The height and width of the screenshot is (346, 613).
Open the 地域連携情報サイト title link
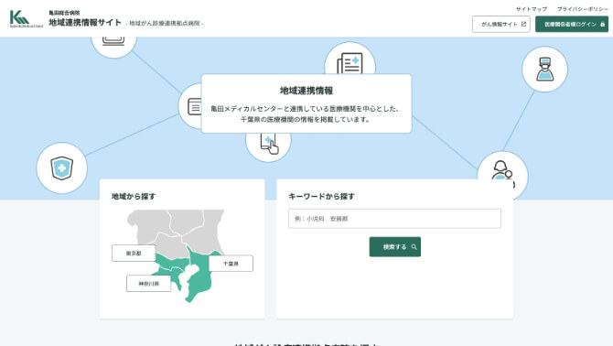click(x=85, y=22)
